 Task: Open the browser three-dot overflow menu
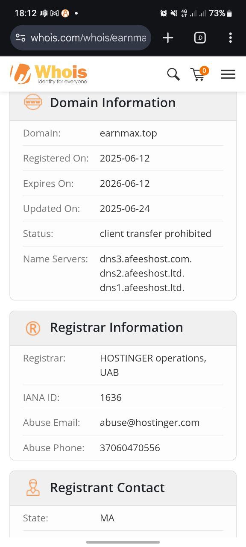(230, 38)
